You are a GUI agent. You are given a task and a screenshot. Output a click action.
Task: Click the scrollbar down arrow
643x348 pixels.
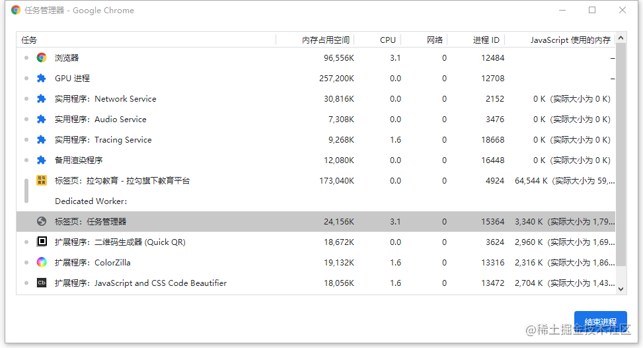621,289
